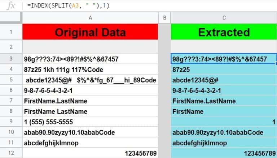Select extracted cell '1' in row 9
This screenshot has height=158, width=277.
[x=224, y=121]
